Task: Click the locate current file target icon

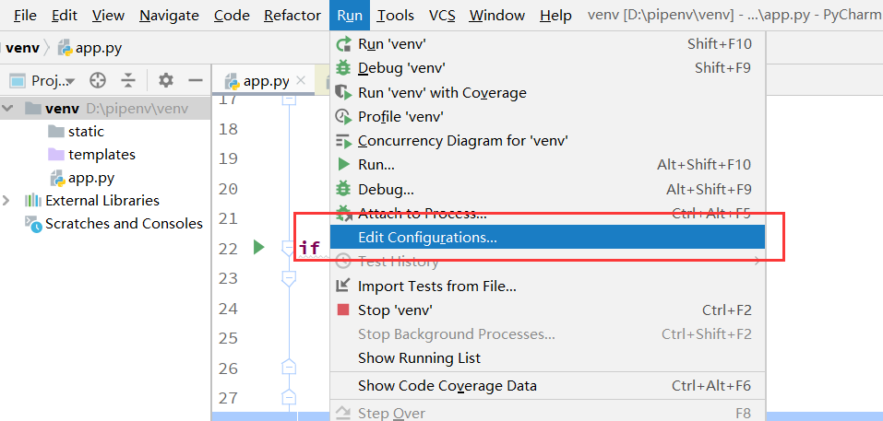Action: (98, 80)
